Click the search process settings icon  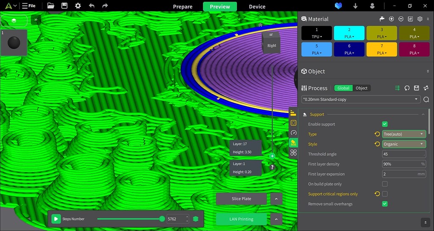(x=426, y=99)
